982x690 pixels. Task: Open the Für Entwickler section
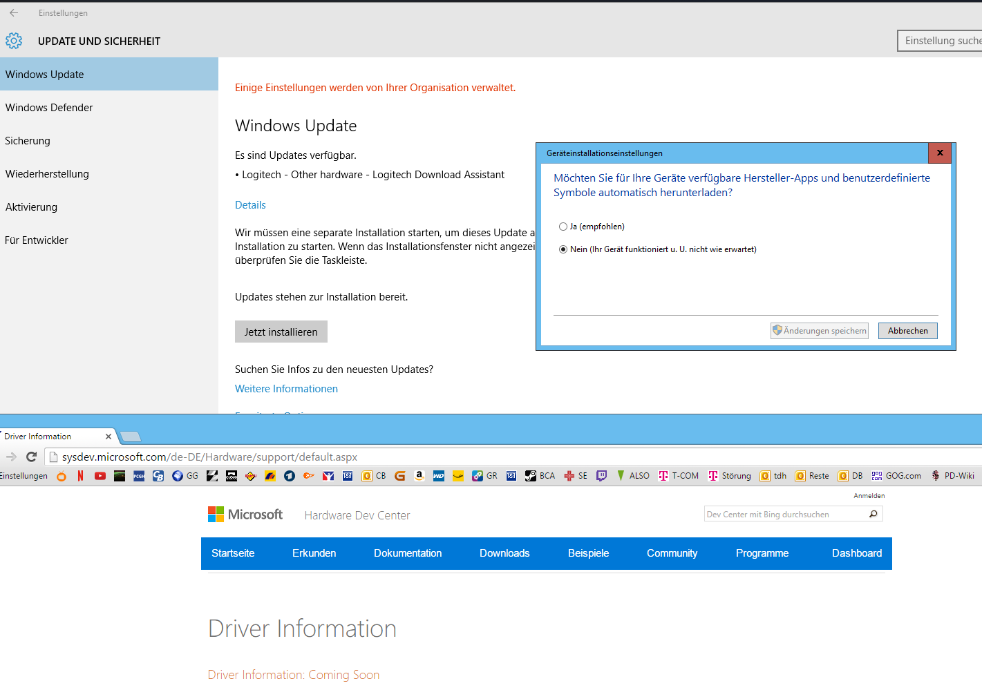coord(109,240)
